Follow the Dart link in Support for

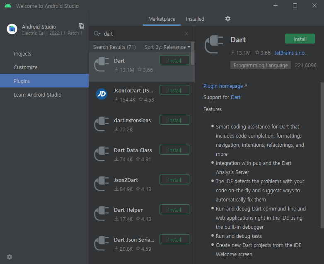236,97
